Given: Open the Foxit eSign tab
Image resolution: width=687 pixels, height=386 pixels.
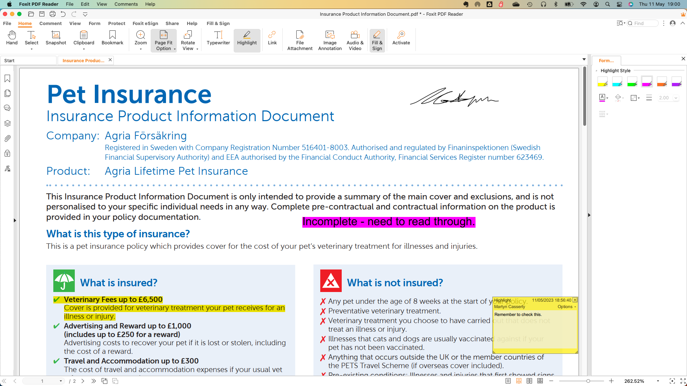Looking at the screenshot, I should [145, 24].
